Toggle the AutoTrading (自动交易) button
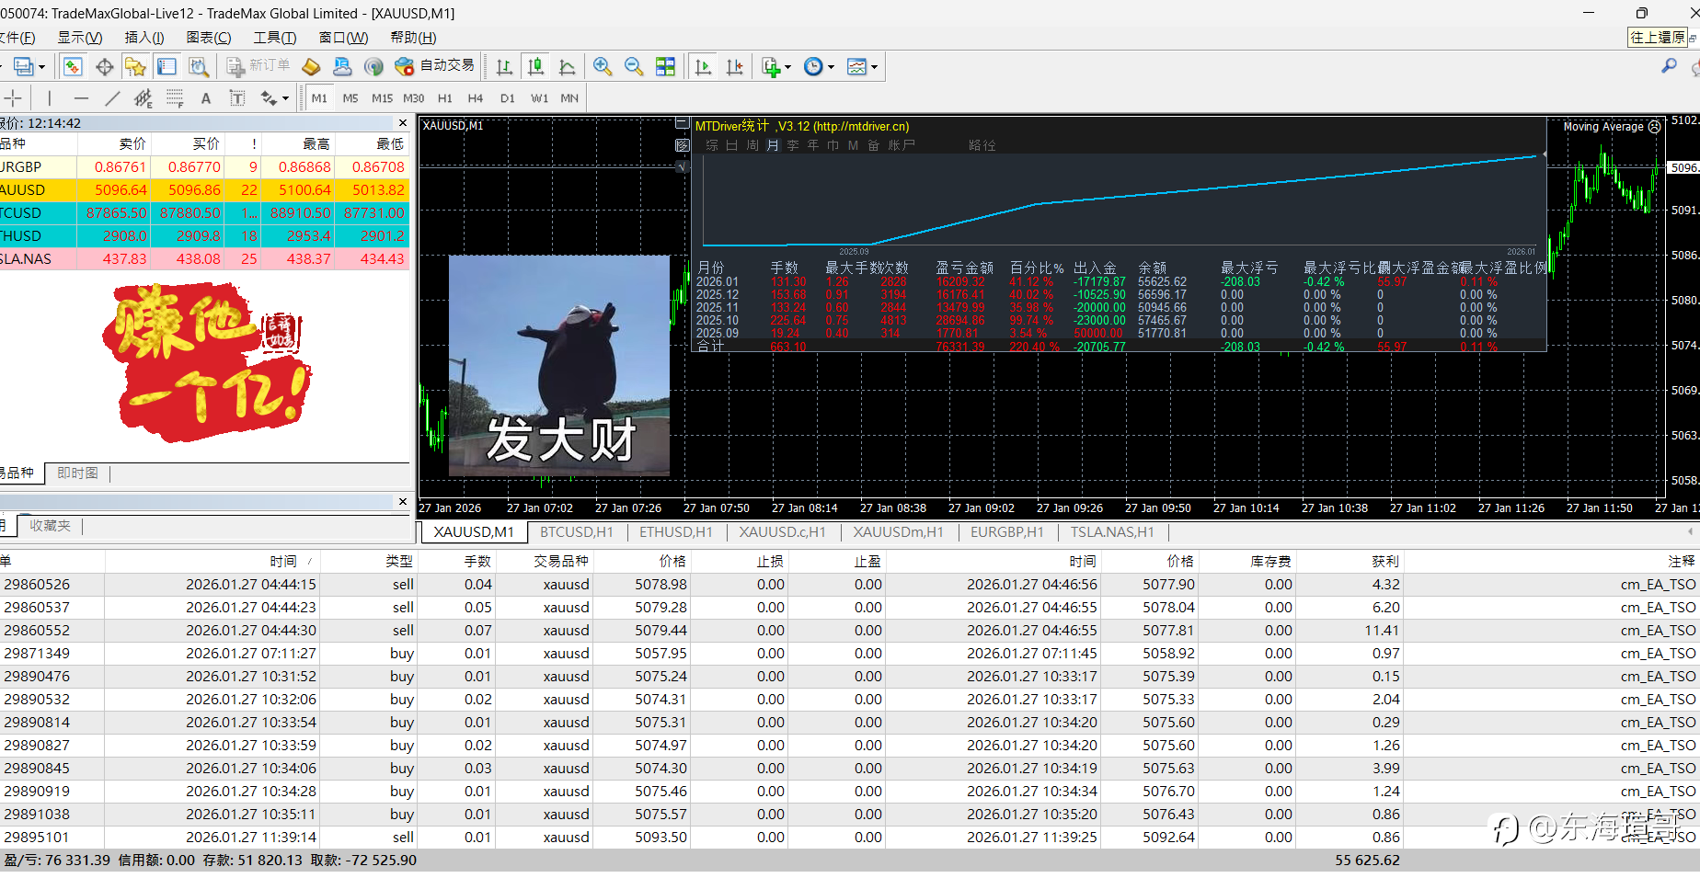 point(434,66)
